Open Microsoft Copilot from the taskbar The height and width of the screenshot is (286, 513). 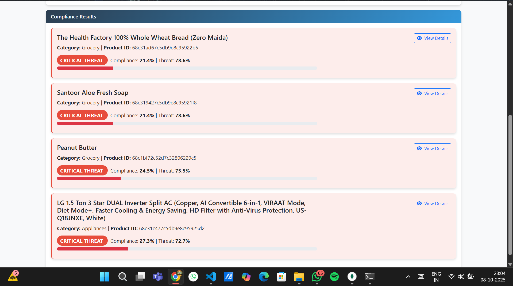pos(246,277)
